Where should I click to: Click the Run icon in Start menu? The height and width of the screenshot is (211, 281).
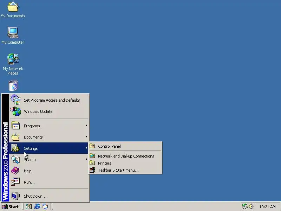point(15,182)
